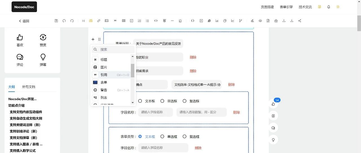Click the branch diagram toolbar icon
The width and height of the screenshot is (361, 153).
click(241, 21)
